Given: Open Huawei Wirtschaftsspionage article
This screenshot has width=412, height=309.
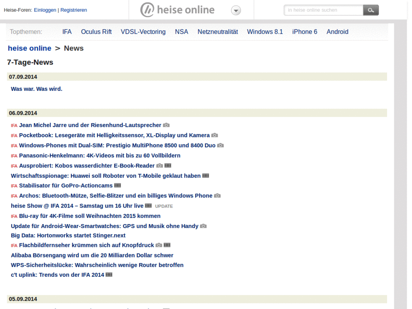Looking at the screenshot, I should coord(106,176).
